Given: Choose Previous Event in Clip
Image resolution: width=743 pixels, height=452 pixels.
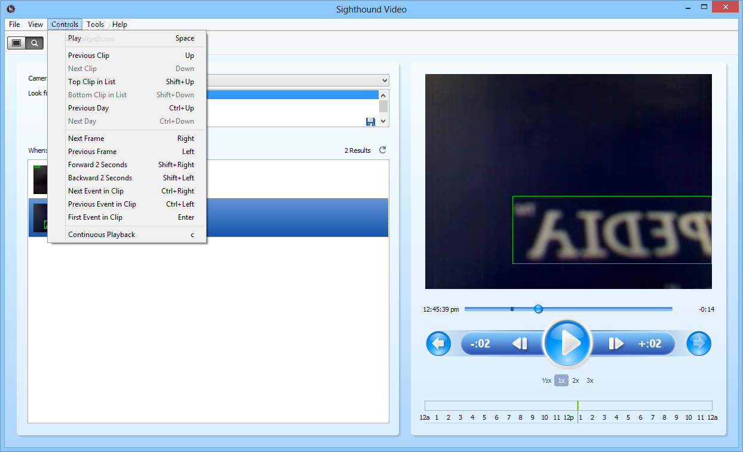Looking at the screenshot, I should tap(127, 204).
